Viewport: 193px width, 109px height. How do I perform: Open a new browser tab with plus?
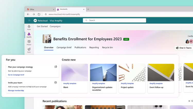point(88,9)
